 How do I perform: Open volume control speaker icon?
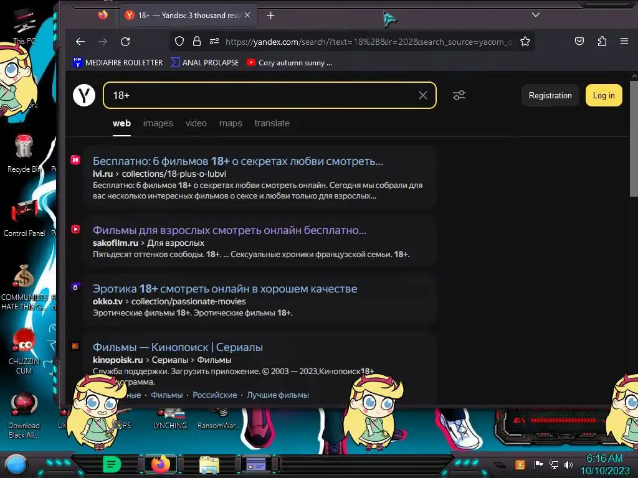tap(568, 464)
